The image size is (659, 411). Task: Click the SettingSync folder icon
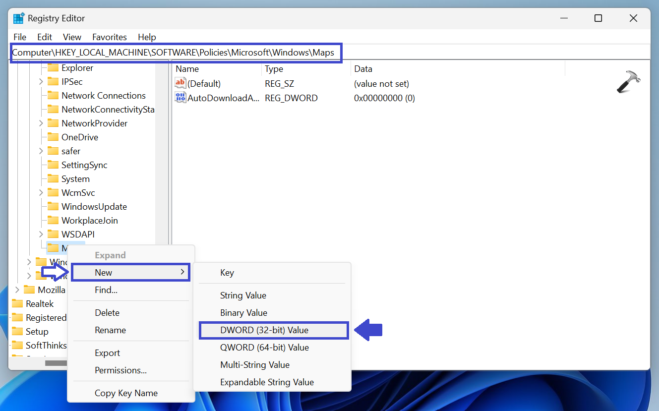53,165
